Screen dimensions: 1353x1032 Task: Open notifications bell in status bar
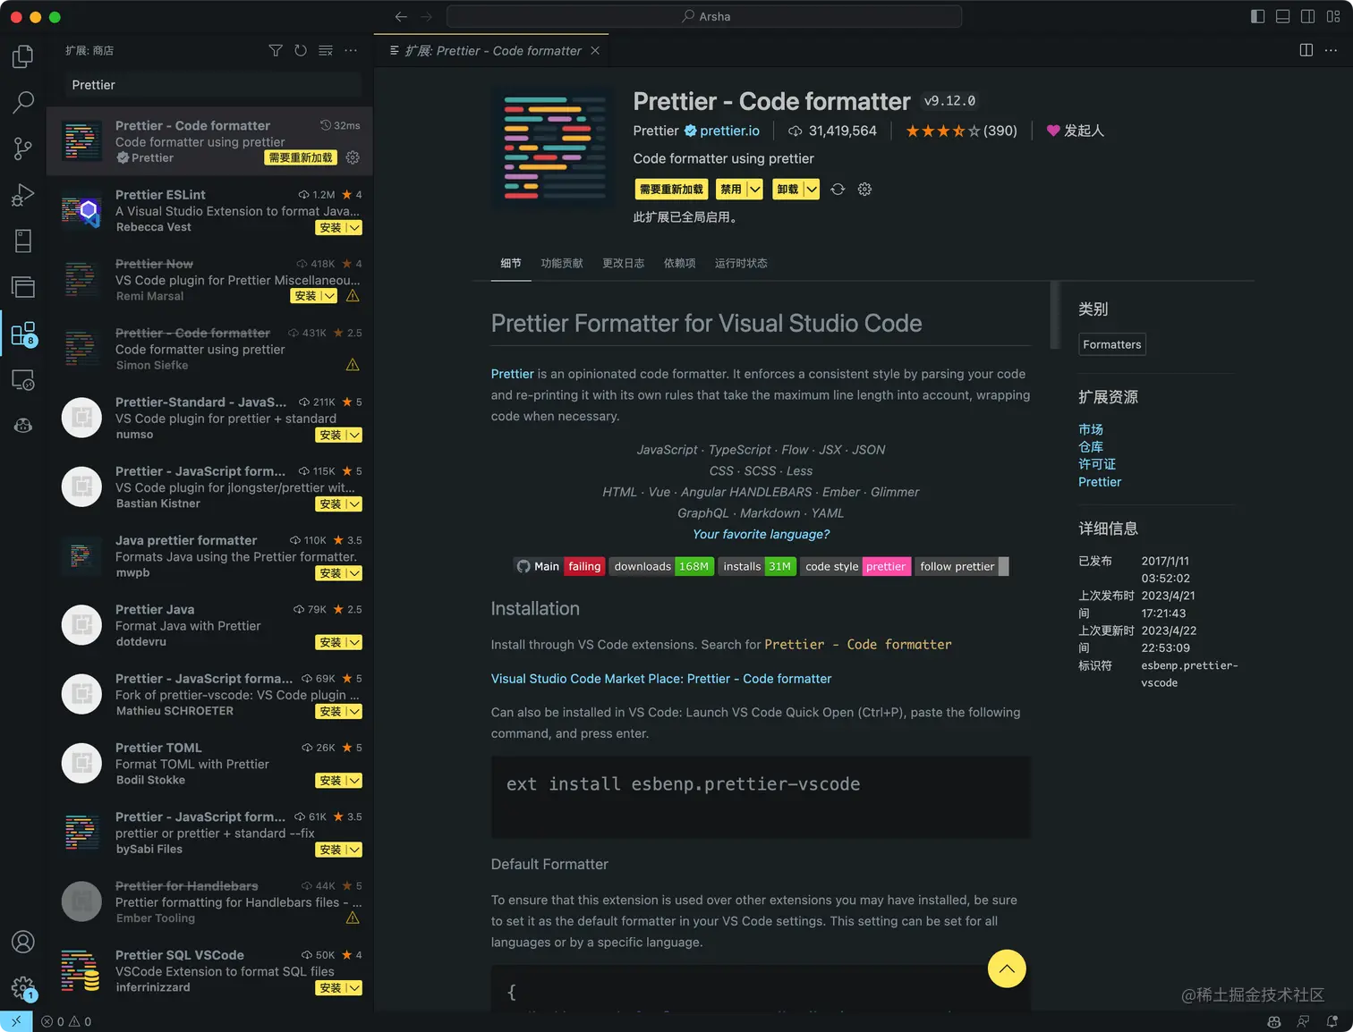(x=1332, y=1021)
